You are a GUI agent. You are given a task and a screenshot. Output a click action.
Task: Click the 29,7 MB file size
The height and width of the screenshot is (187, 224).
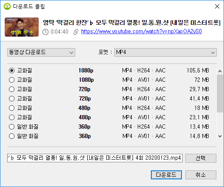click(199, 89)
